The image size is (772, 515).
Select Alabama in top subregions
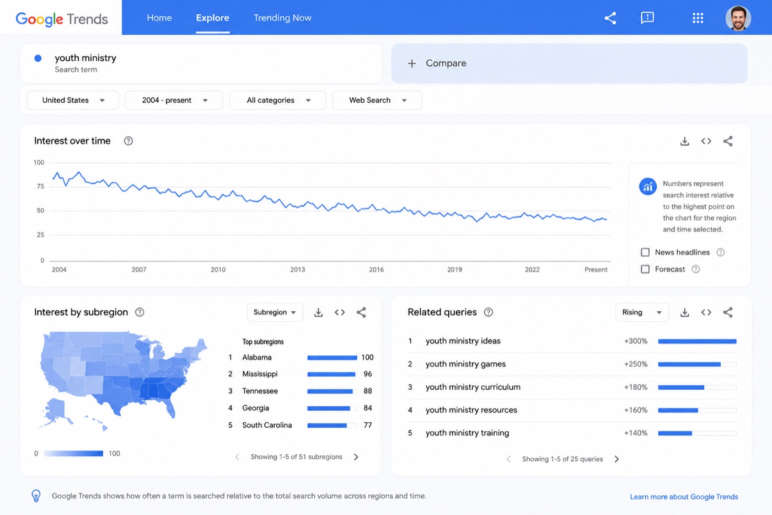click(256, 358)
